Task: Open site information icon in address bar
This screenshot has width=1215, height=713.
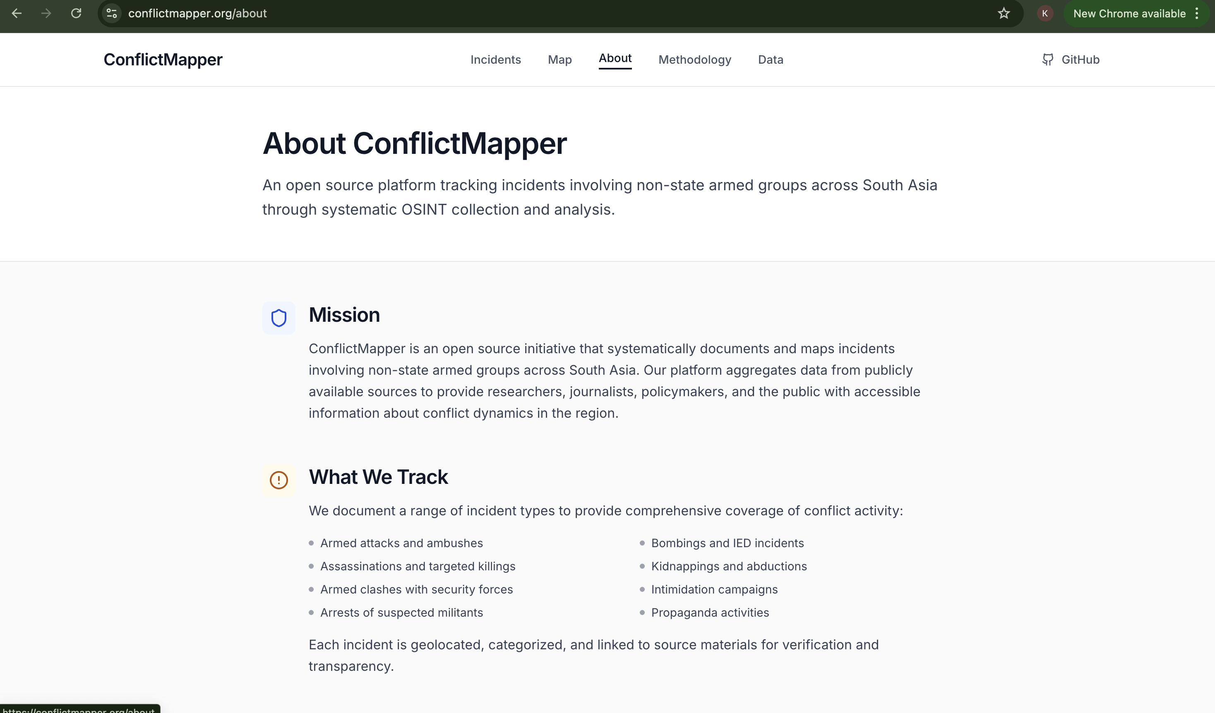Action: (x=112, y=14)
